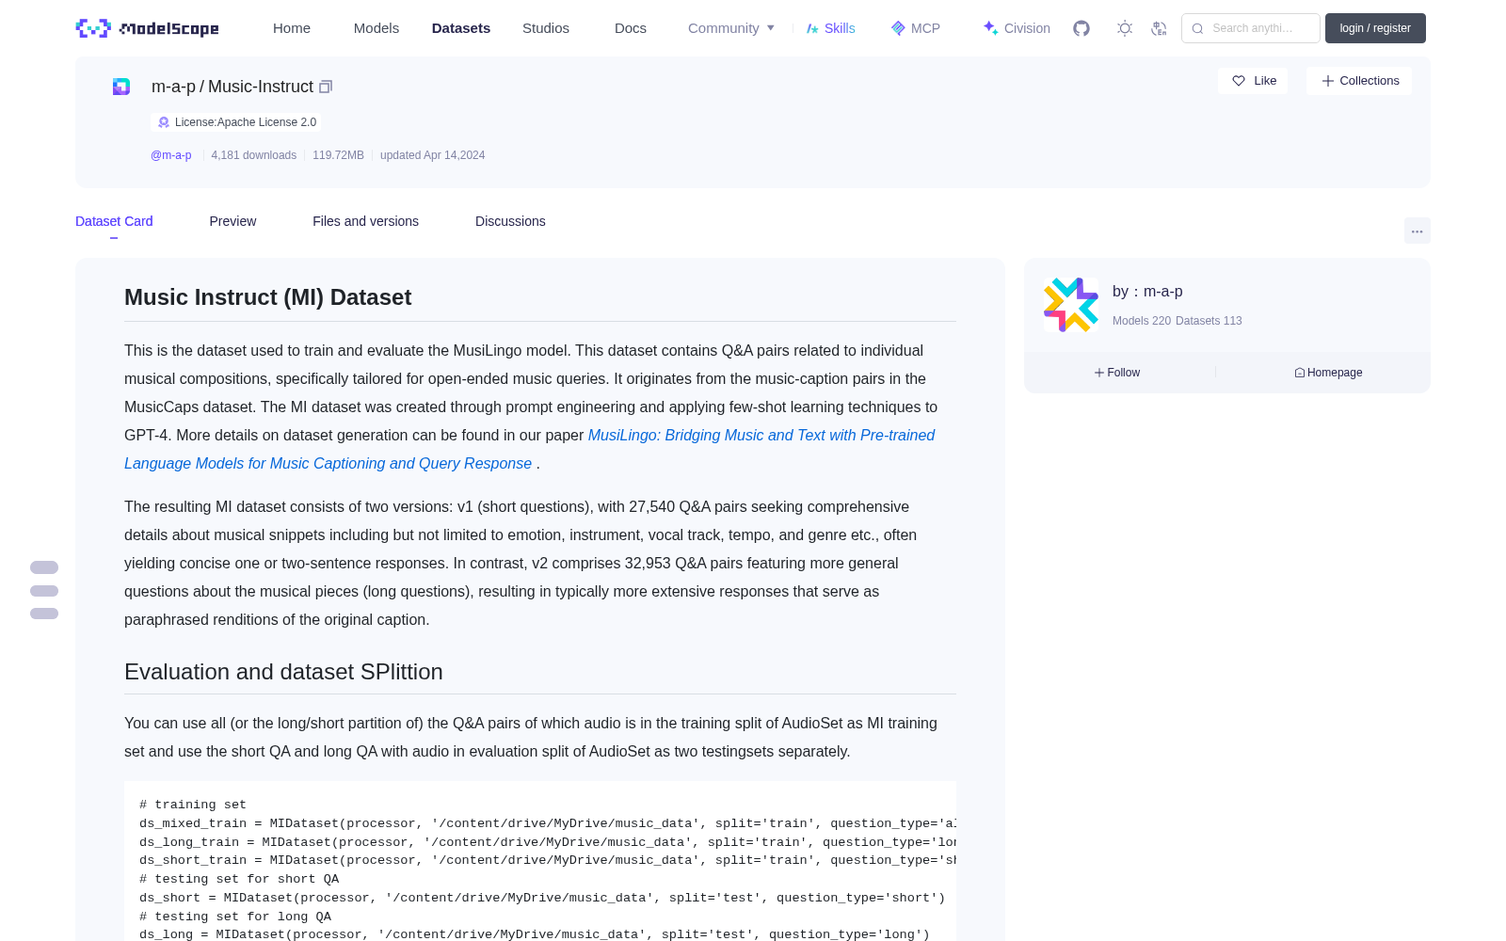Open the Skills page
Image resolution: width=1506 pixels, height=941 pixels.
coord(830,28)
